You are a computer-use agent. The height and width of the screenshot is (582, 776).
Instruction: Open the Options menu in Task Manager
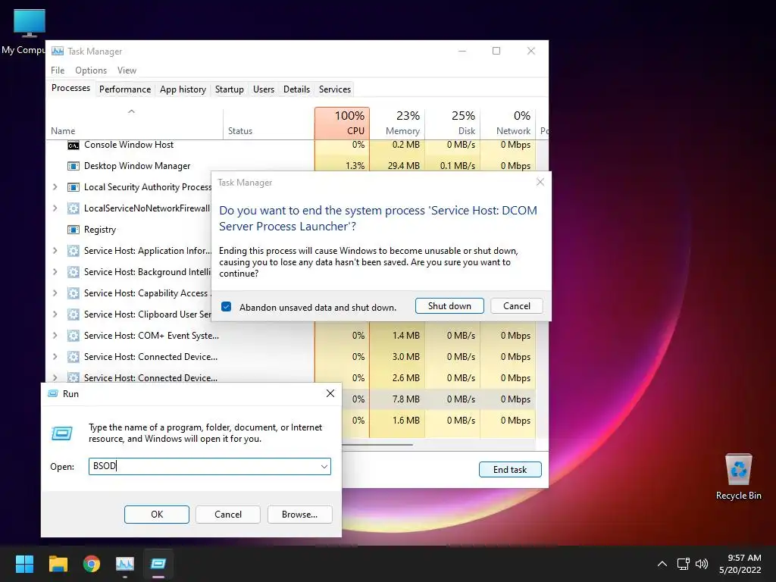click(x=91, y=70)
